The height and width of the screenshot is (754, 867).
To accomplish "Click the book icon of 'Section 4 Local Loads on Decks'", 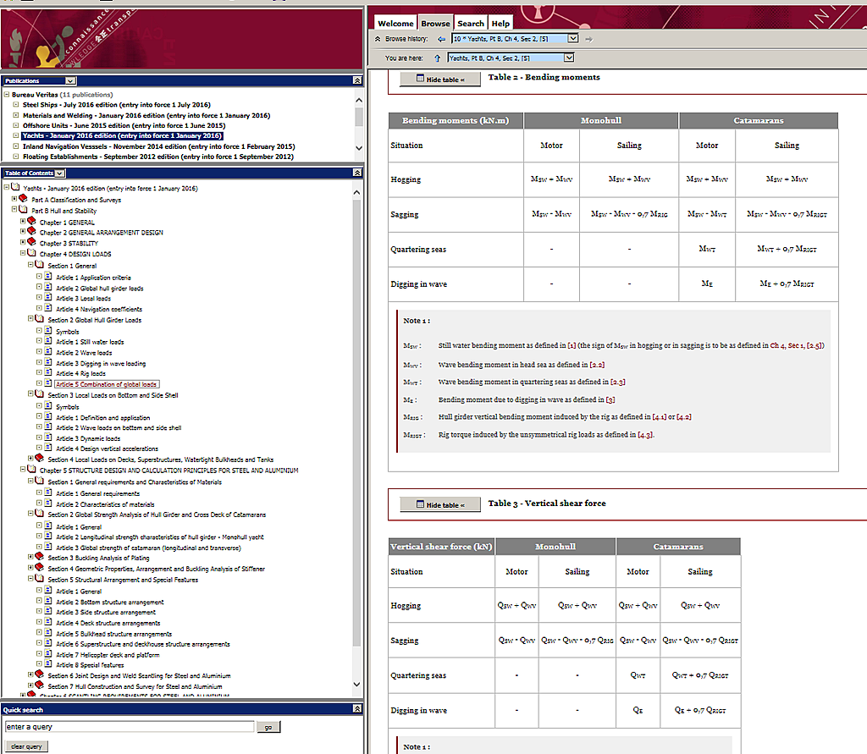I will (x=39, y=459).
